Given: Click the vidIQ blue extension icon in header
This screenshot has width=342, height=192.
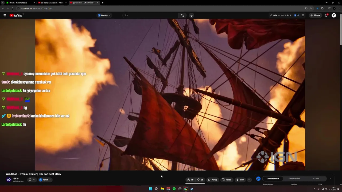Looking at the screenshot, I should coord(295,15).
